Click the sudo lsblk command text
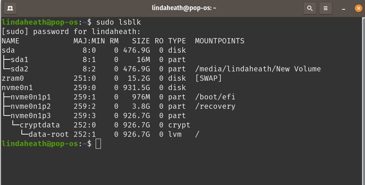Viewport: 365px width, 185px height. [x=119, y=22]
